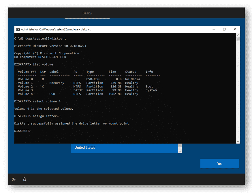This screenshot has width=252, height=193.
Task: Confirm region with the Yes button
Action: click(220, 163)
